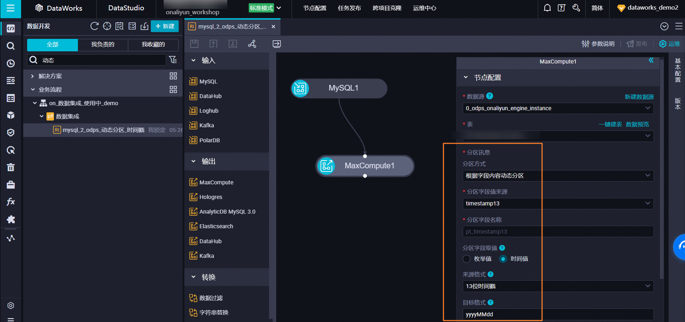Click the share nodes icon in toolbar
The width and height of the screenshot is (685, 322).
point(252,44)
